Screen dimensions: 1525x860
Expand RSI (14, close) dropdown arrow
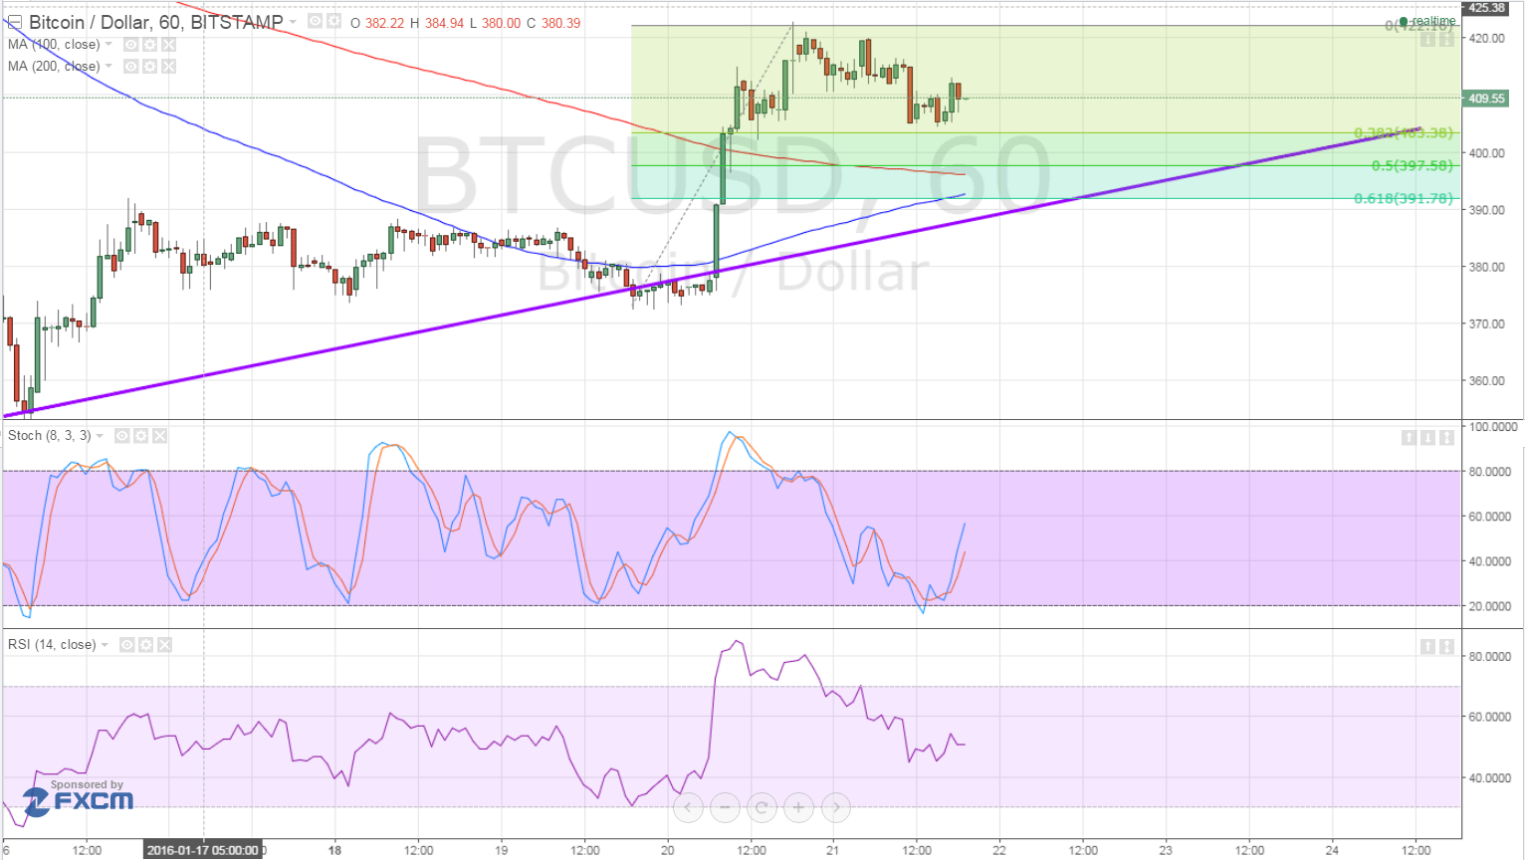tap(105, 645)
